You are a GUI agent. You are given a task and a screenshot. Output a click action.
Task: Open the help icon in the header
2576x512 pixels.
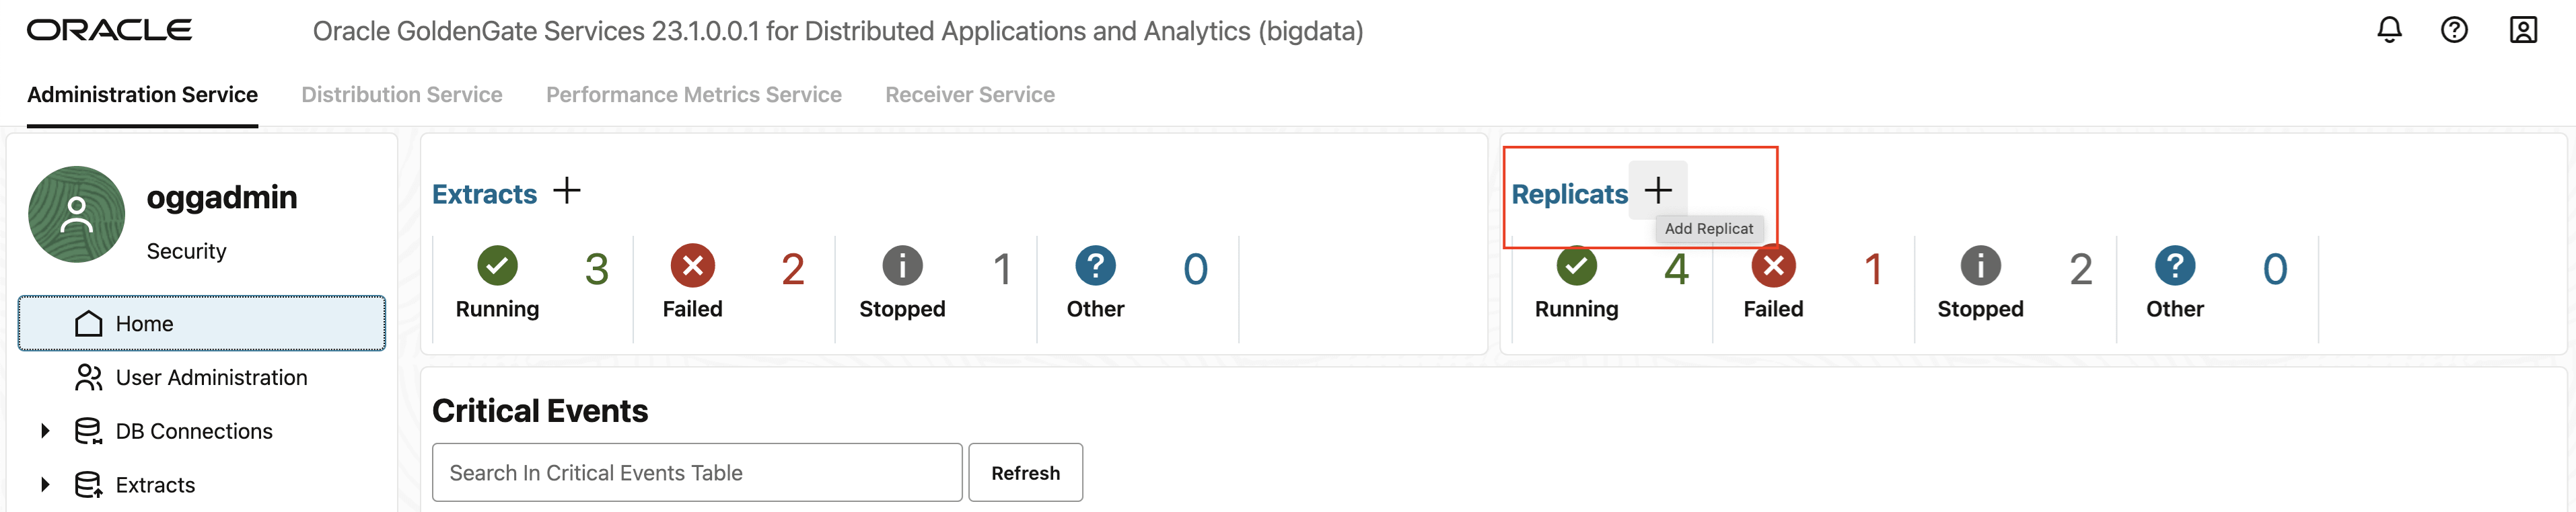[2455, 30]
